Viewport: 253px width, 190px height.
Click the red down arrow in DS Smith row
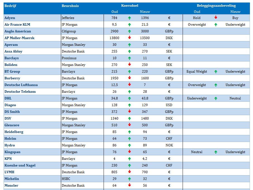[x=129, y=111]
